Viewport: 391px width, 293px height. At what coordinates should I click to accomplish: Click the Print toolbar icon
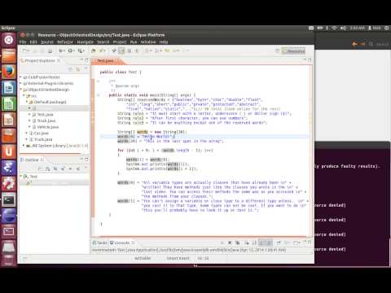coord(50,50)
